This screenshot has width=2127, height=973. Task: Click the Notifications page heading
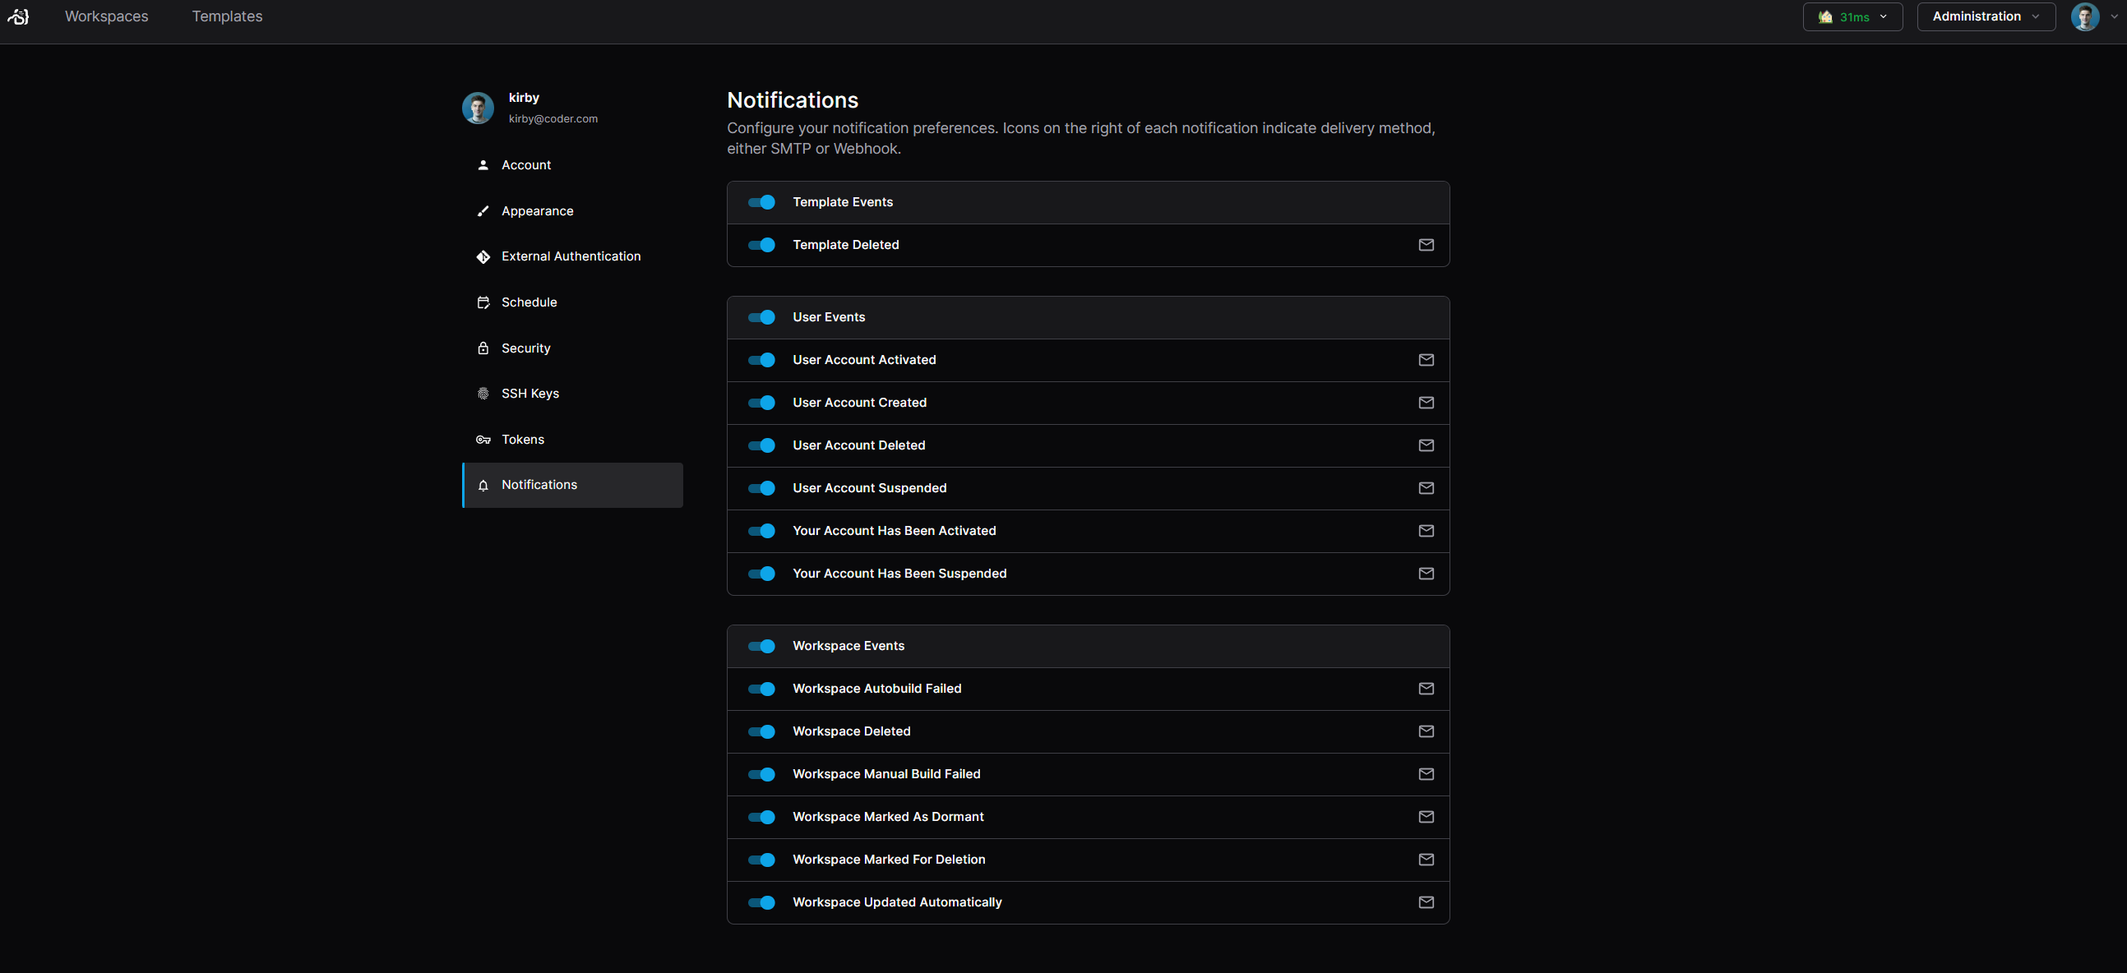pos(793,101)
